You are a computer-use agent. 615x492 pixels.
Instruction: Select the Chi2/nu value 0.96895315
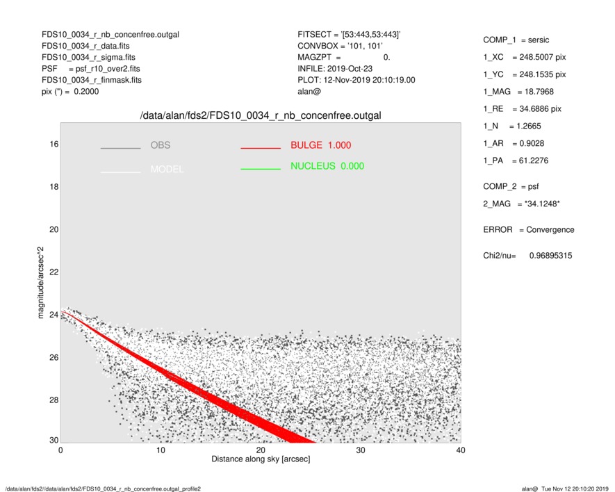550,256
